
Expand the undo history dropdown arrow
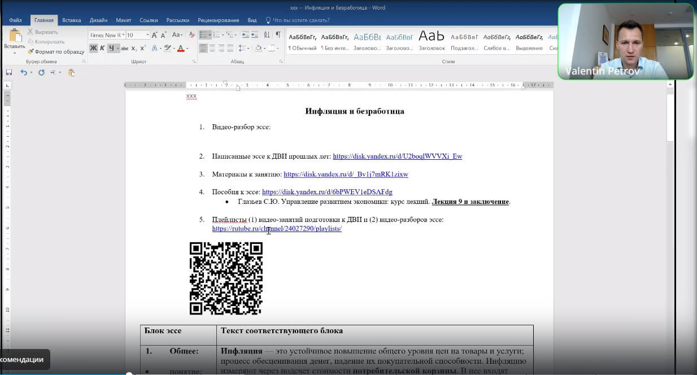click(31, 72)
